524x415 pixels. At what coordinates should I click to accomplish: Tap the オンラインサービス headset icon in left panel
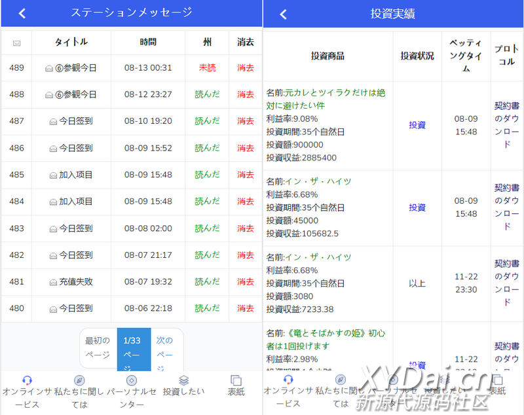pyautogui.click(x=27, y=380)
